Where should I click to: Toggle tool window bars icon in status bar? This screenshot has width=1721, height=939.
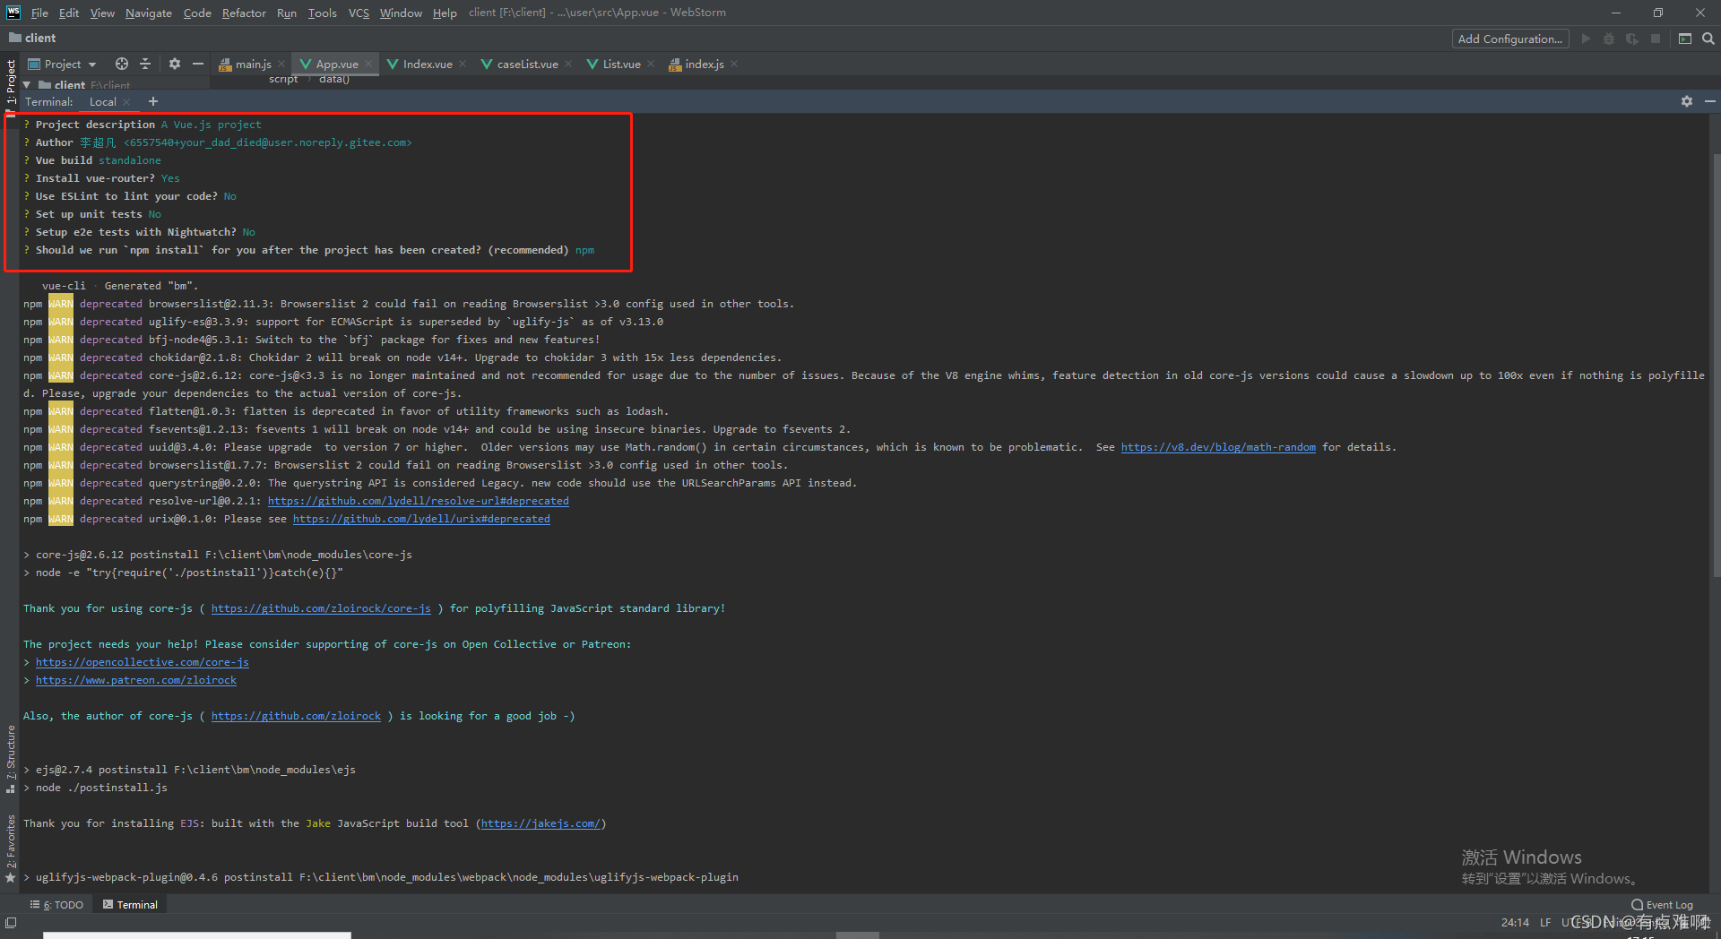(x=11, y=923)
